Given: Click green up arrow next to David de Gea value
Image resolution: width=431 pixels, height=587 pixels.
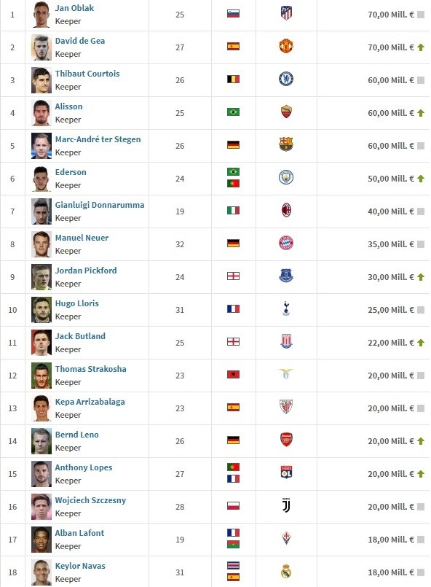Looking at the screenshot, I should click(421, 47).
